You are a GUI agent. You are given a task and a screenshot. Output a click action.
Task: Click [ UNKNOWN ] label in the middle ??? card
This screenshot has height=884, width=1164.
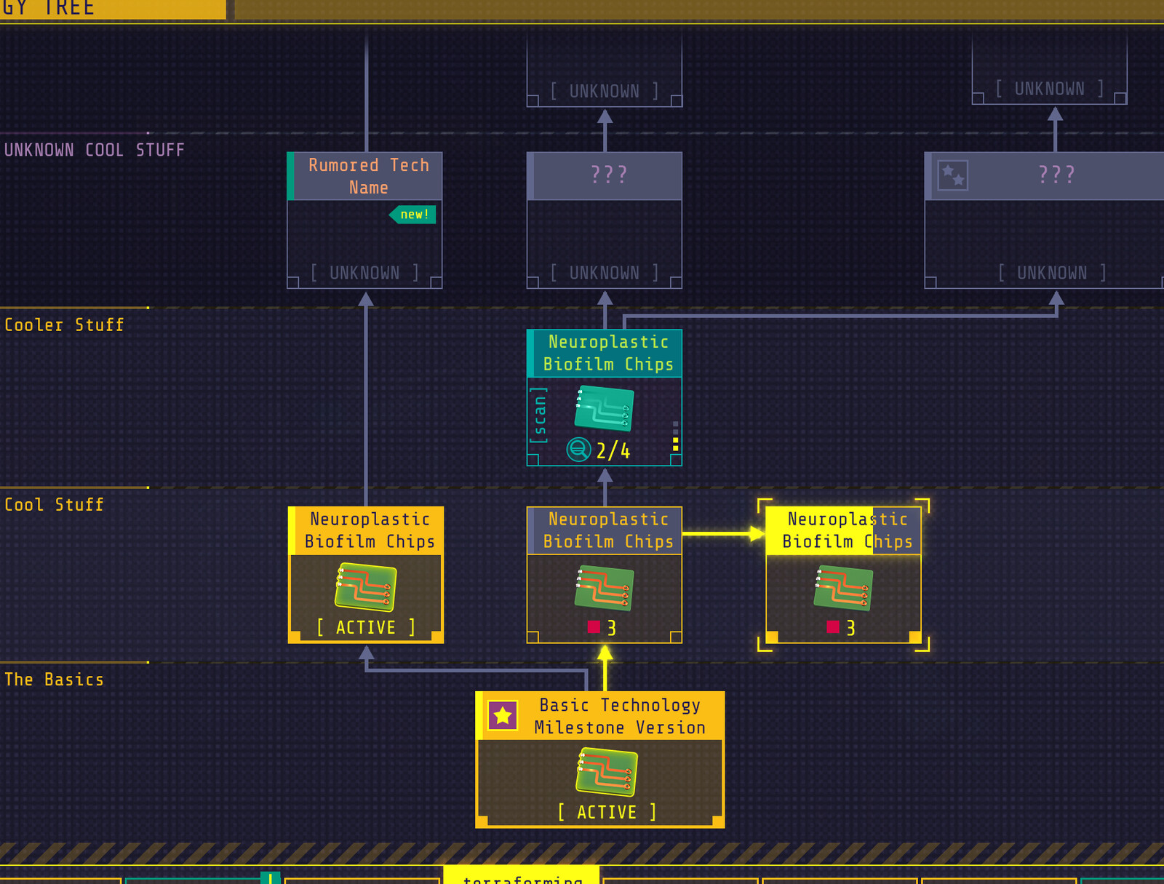point(605,273)
